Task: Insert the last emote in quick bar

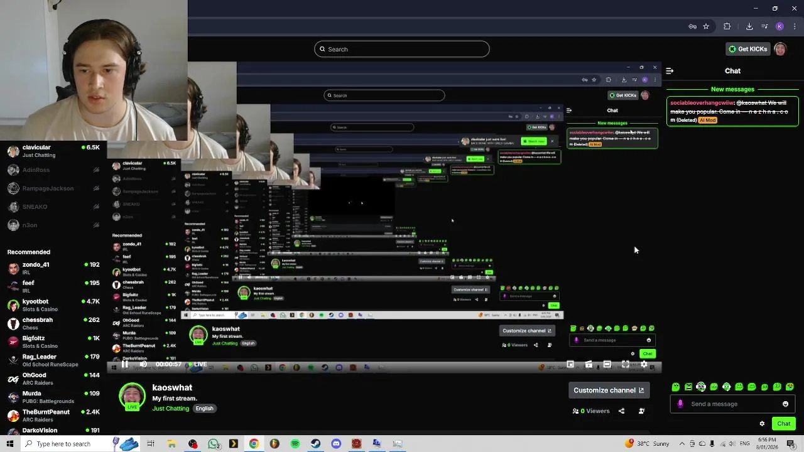Action: click(x=790, y=387)
